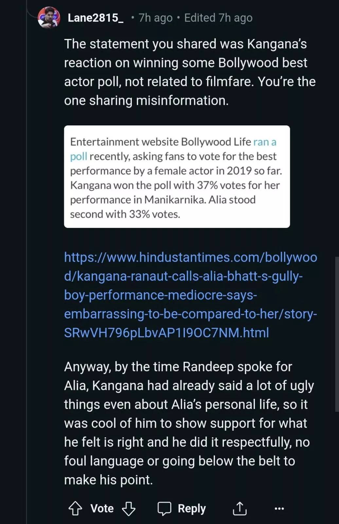Click the "7h ago" post timestamp
Screen dimensions: 339x524
[155, 18]
